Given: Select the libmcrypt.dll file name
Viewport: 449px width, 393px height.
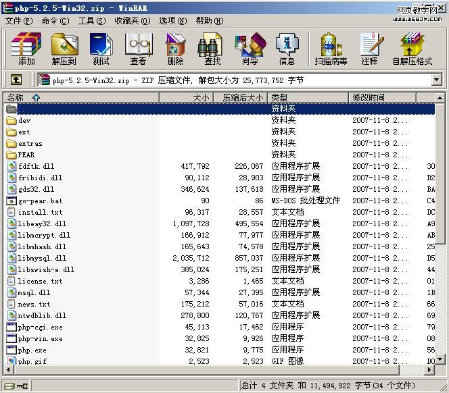Looking at the screenshot, I should coord(44,235).
